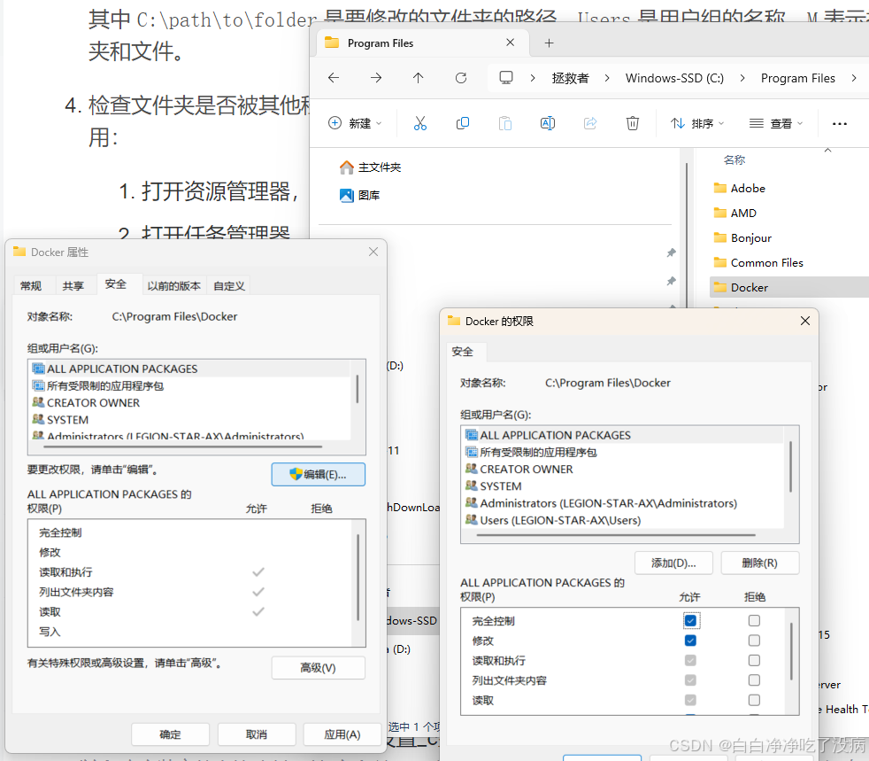The height and width of the screenshot is (761, 869).
Task: Expand chevron after 拯救者 in breadcrumb
Action: tap(607, 78)
